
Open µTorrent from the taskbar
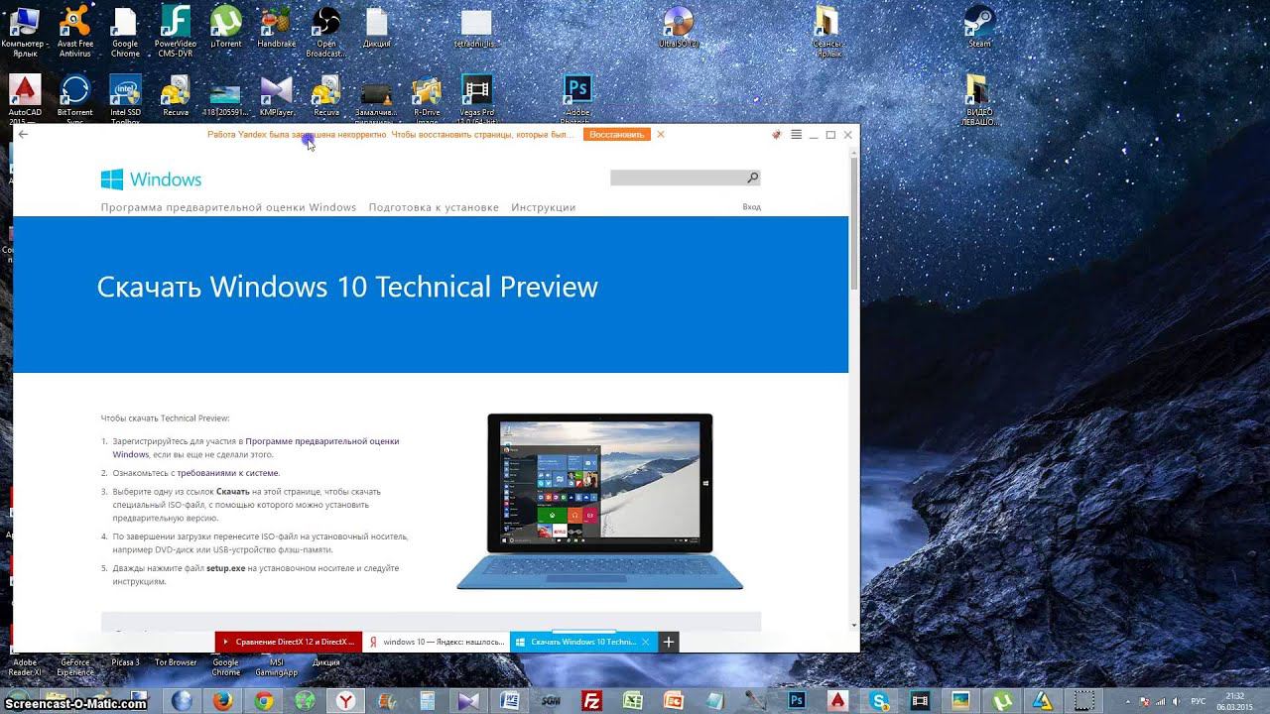1002,700
